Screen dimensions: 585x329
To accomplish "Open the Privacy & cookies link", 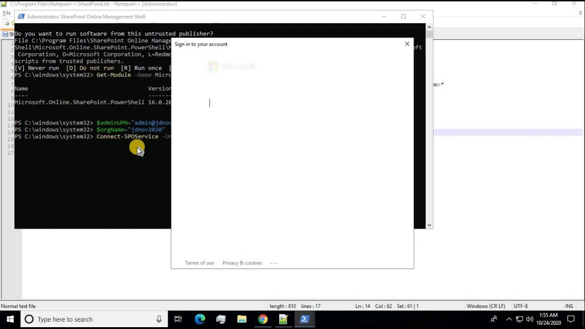I will (x=242, y=263).
